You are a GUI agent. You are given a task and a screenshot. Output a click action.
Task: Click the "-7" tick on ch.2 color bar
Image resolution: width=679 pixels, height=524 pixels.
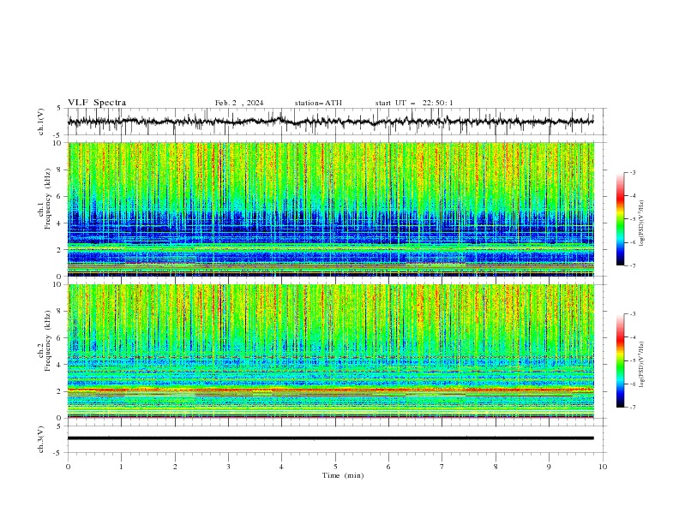(633, 408)
